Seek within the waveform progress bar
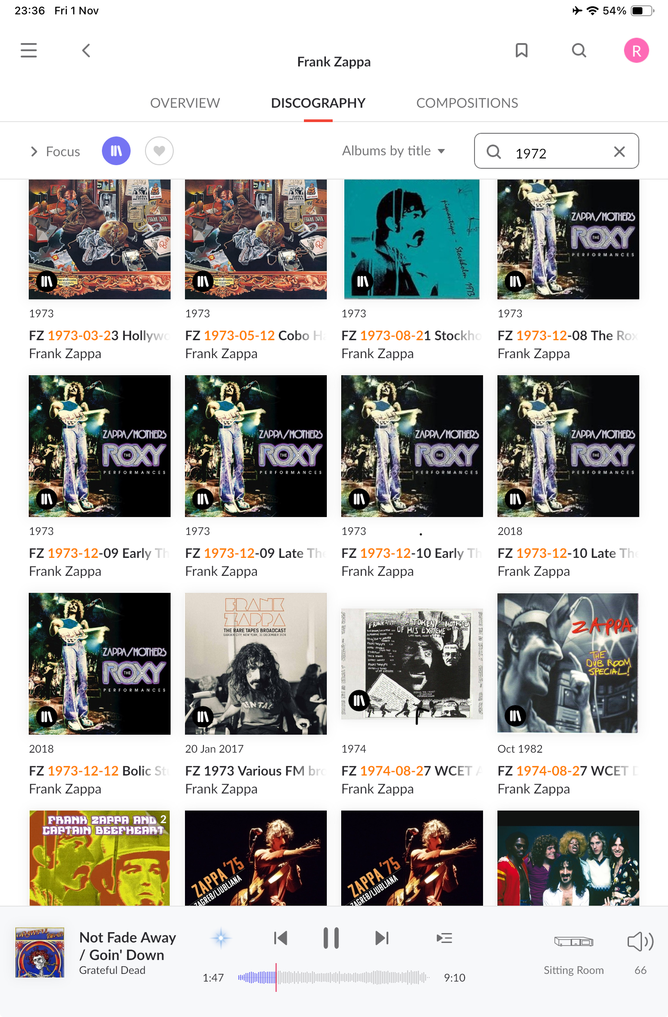This screenshot has width=668, height=1017. [334, 977]
